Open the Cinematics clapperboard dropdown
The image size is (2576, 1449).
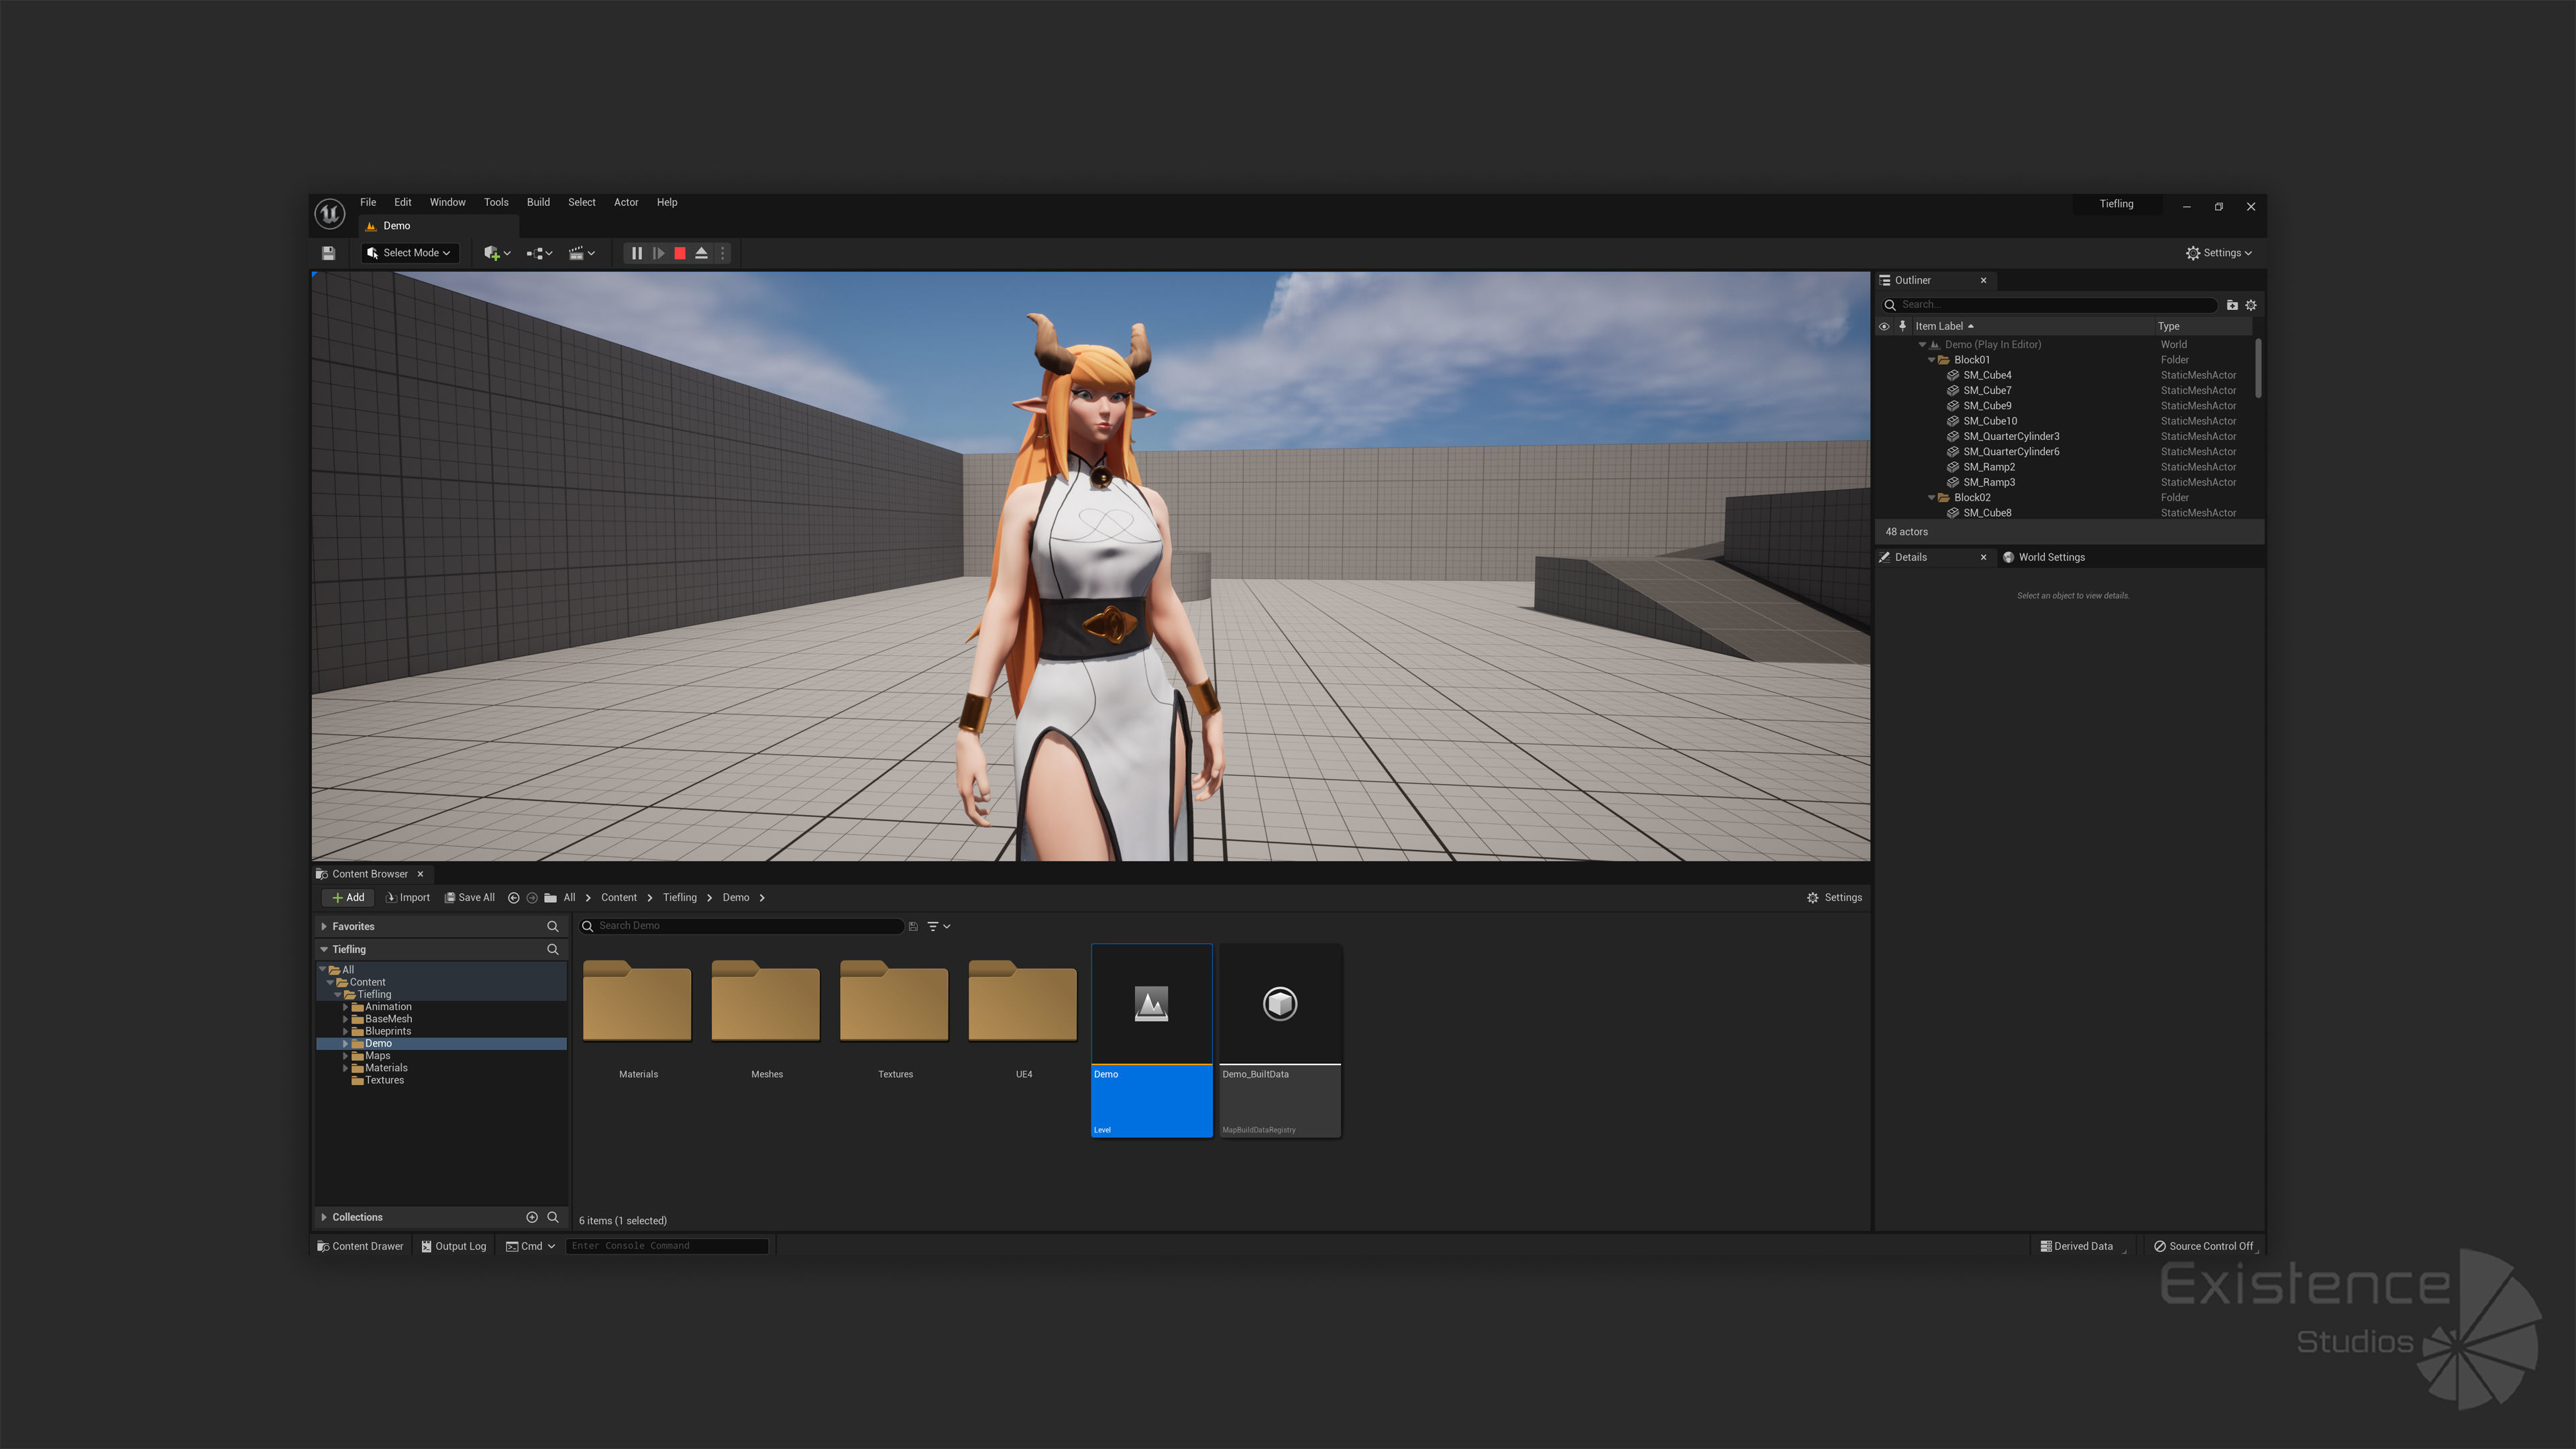[582, 253]
